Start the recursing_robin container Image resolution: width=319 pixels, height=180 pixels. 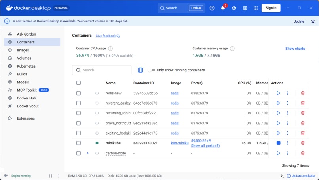[x=278, y=113]
